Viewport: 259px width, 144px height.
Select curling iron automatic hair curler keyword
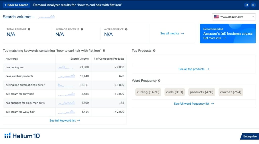click(25, 85)
